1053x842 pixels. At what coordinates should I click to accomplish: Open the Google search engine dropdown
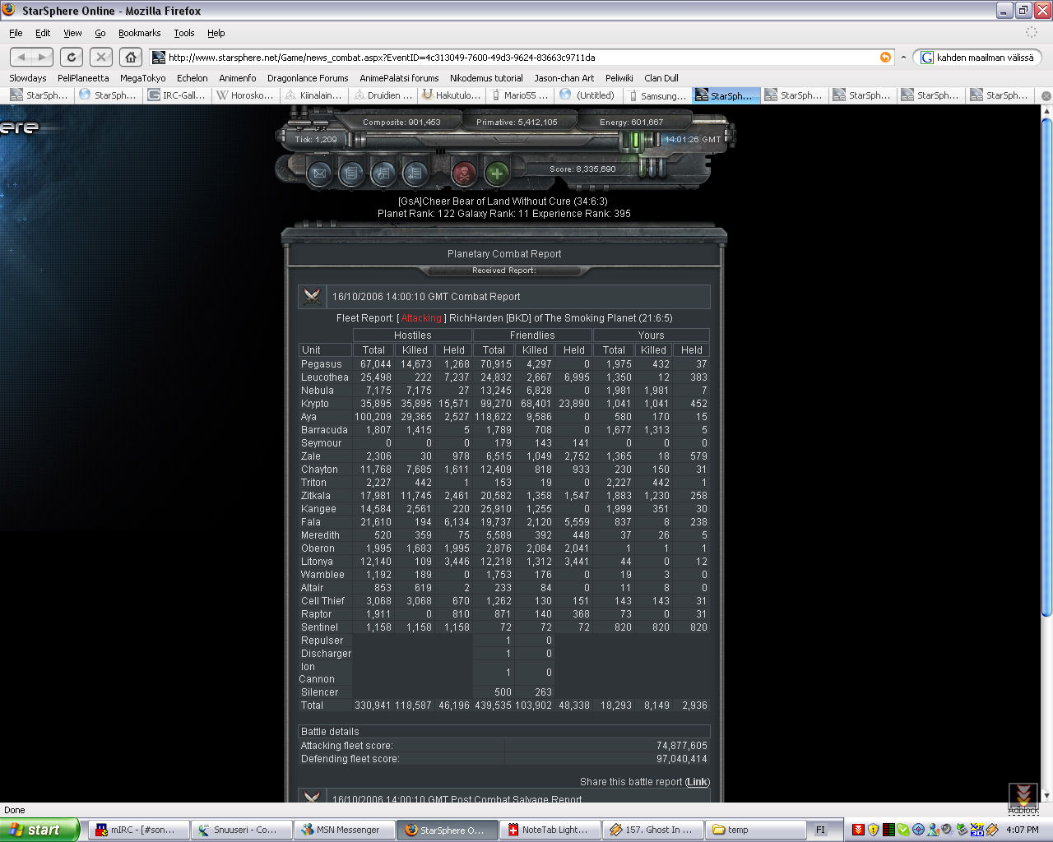tap(926, 57)
